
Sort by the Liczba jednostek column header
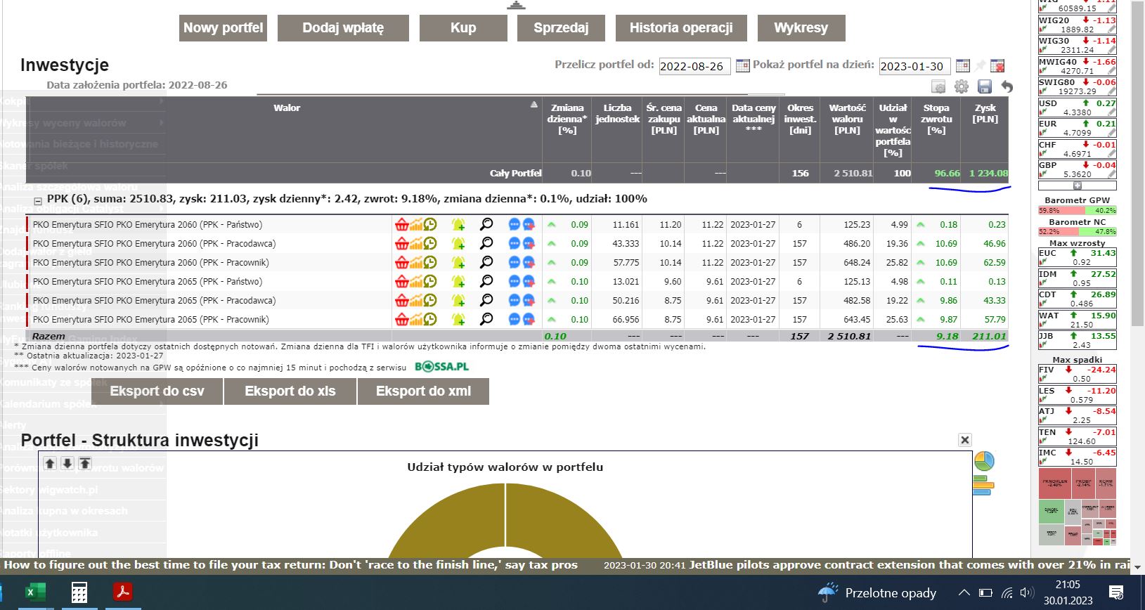click(x=617, y=114)
